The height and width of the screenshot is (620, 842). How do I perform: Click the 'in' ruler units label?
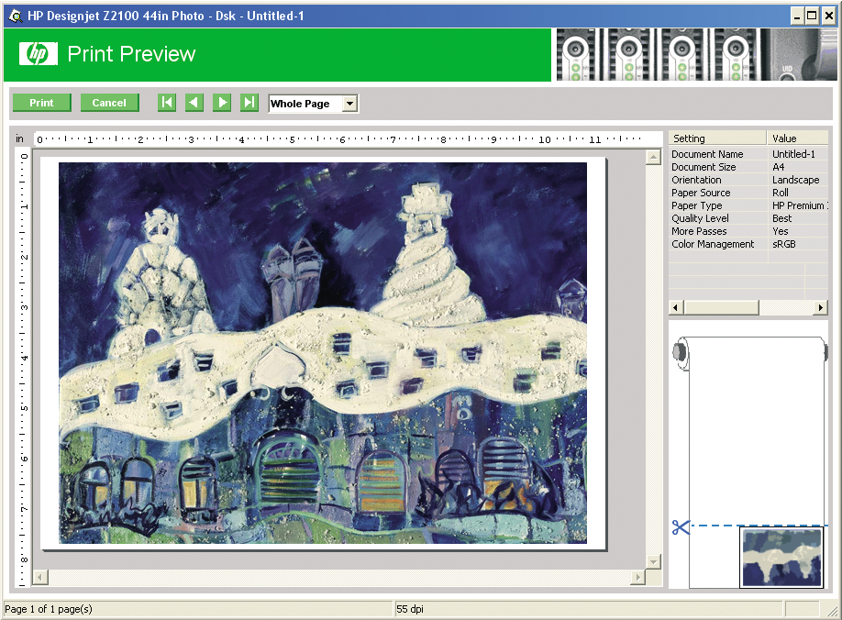coord(19,138)
